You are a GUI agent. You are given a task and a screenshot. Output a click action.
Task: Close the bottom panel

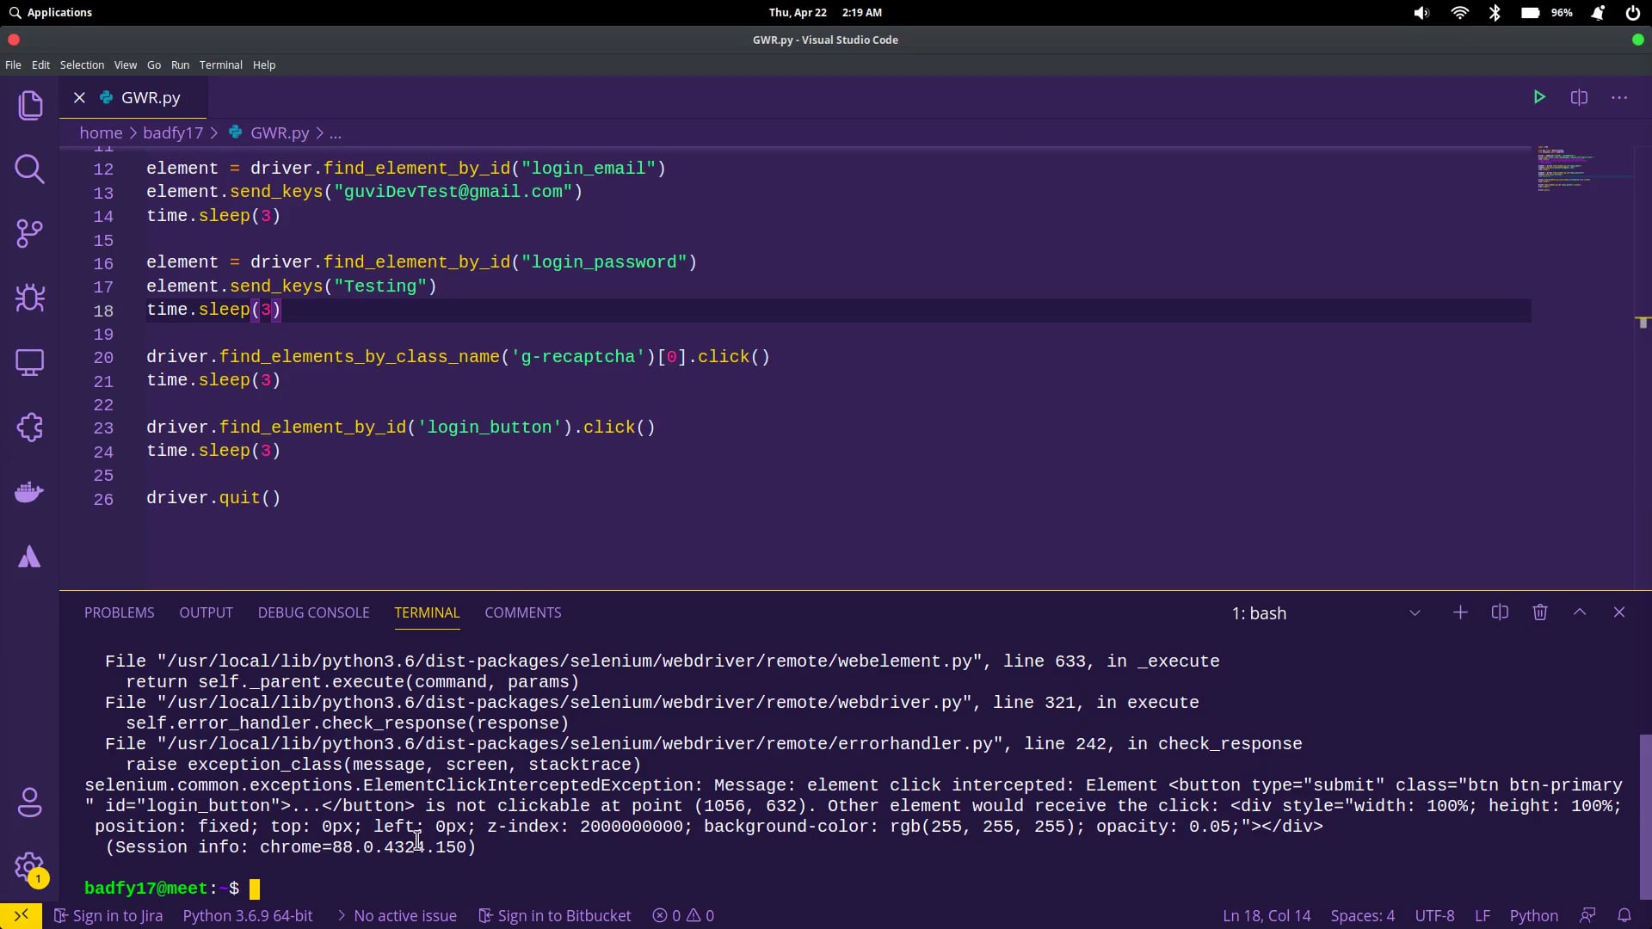pos(1619,612)
